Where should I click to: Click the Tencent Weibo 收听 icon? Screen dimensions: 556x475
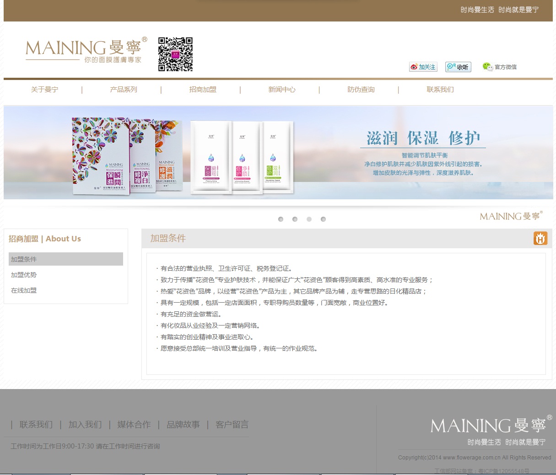point(458,67)
